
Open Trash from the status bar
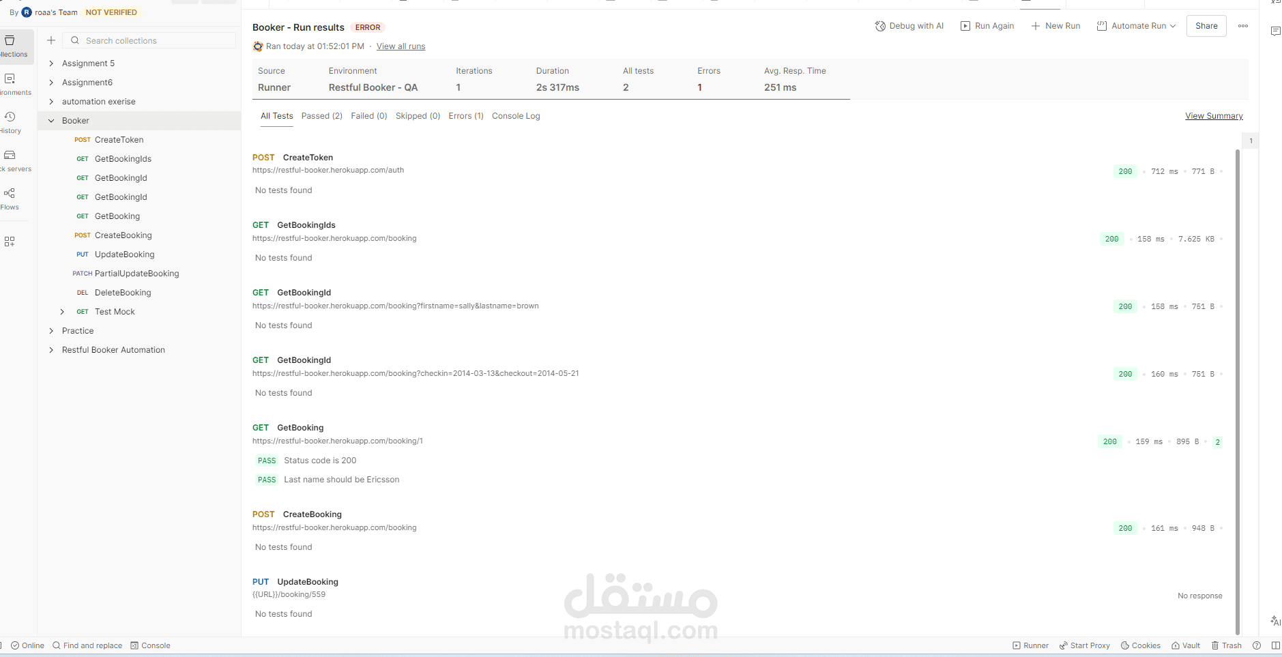click(1226, 645)
